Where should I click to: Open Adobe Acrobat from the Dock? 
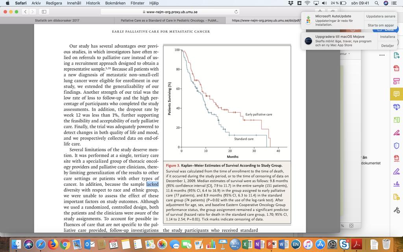357,244
